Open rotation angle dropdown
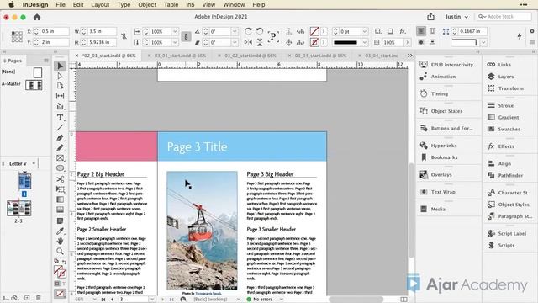The width and height of the screenshot is (538, 303). pos(235,31)
